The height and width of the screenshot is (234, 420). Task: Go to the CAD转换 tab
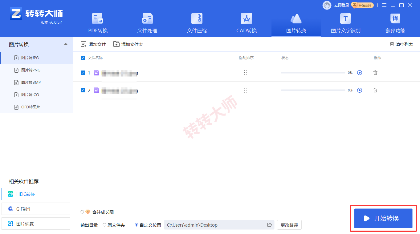coord(247,23)
